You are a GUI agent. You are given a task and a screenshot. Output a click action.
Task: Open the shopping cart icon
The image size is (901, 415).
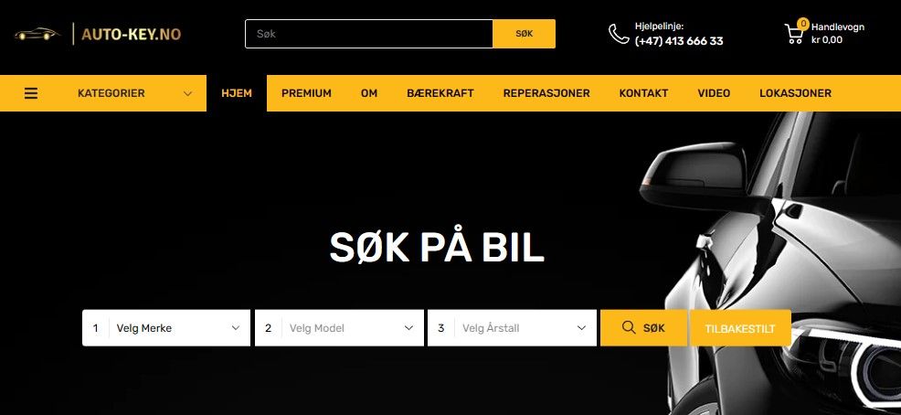pos(794,33)
